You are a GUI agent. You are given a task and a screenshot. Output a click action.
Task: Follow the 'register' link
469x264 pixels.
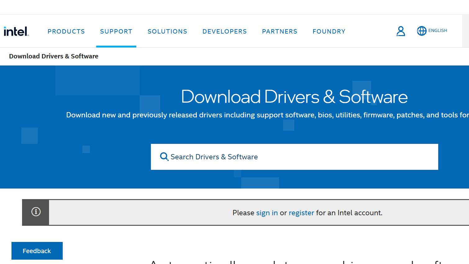pyautogui.click(x=301, y=213)
